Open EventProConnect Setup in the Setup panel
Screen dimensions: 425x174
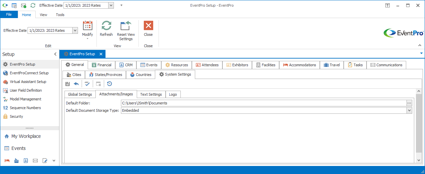29,73
